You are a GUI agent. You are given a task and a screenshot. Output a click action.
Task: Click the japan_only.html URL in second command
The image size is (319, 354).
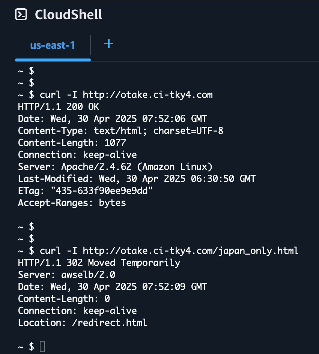coord(190,251)
